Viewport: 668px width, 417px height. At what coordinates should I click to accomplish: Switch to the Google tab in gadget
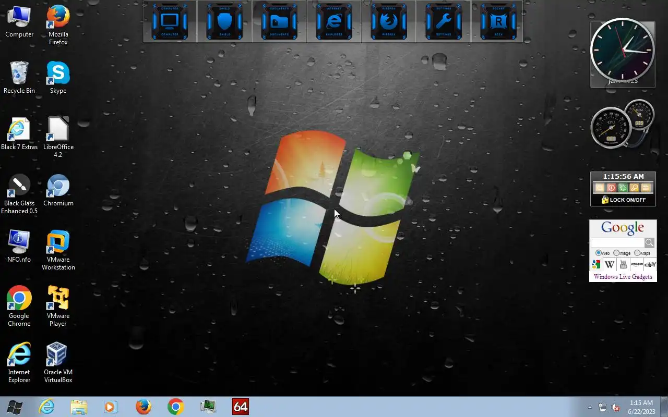(596, 264)
